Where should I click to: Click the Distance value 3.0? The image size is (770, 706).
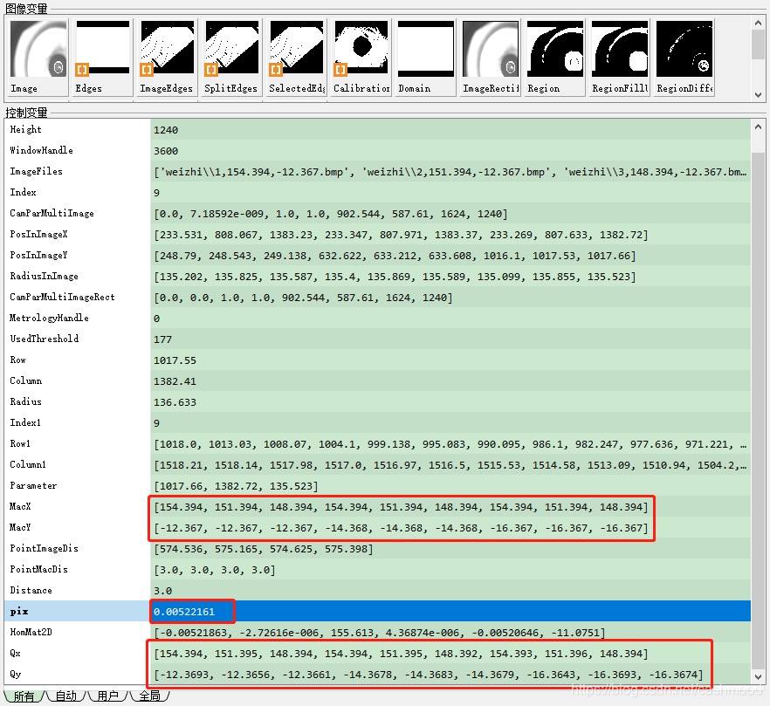(x=162, y=591)
